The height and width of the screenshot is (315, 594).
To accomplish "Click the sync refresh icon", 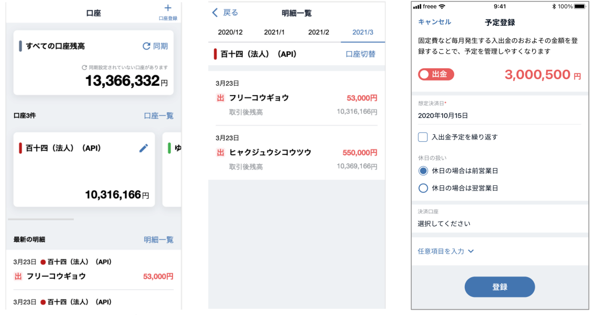I will point(146,46).
